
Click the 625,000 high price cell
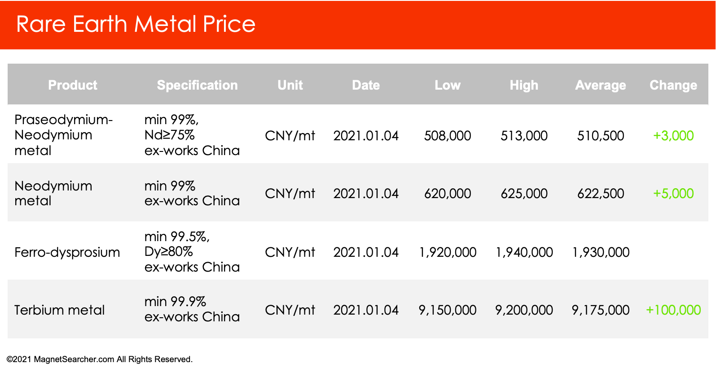coord(524,193)
